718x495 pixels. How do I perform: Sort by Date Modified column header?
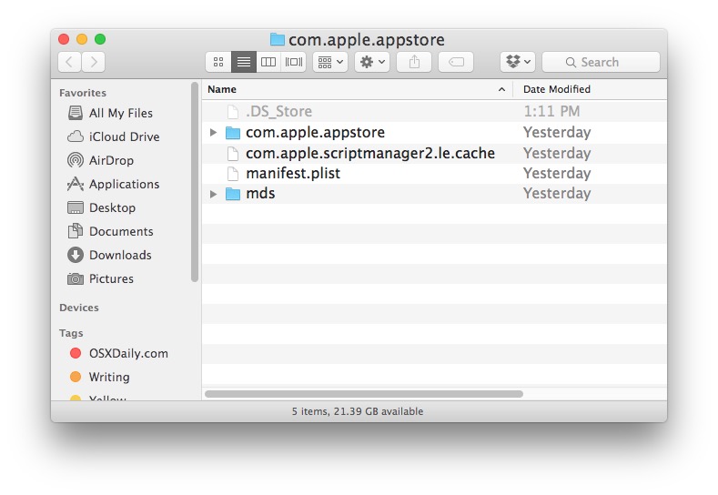coord(557,89)
